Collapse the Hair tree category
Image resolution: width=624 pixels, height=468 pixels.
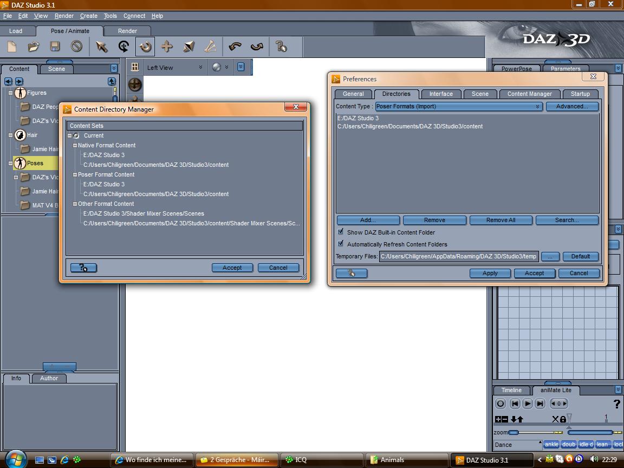click(x=10, y=135)
